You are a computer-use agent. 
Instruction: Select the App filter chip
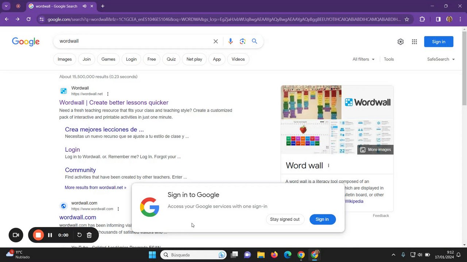[x=217, y=59]
